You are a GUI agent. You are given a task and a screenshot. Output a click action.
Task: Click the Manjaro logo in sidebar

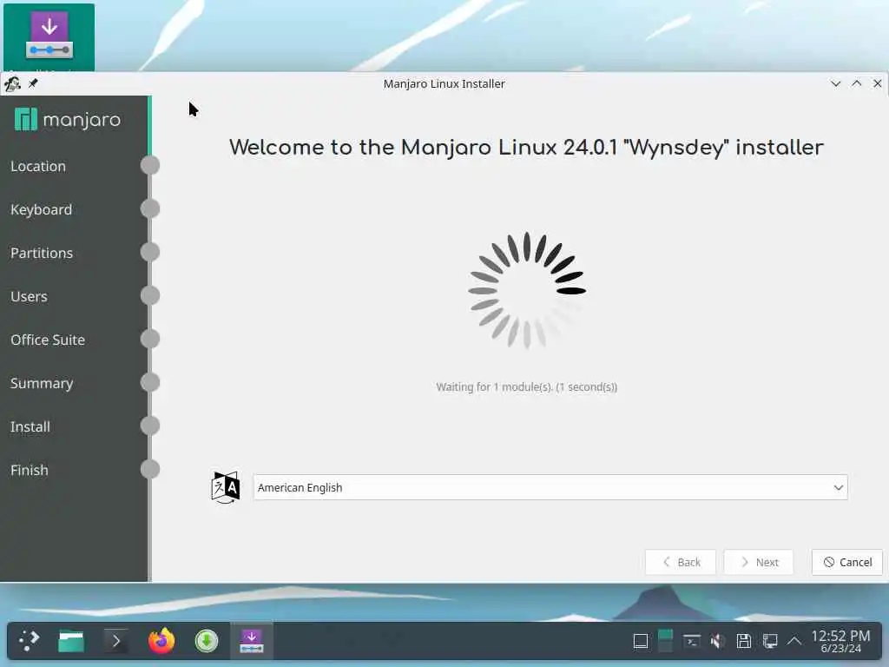[x=68, y=120]
